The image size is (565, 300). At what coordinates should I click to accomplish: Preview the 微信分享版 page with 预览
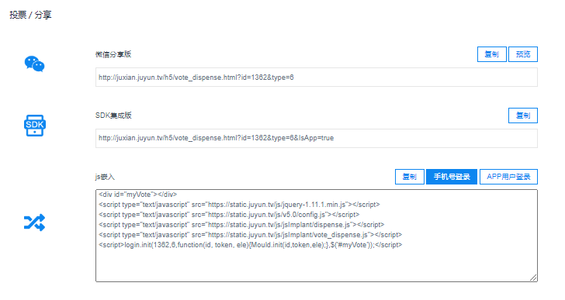tap(523, 54)
